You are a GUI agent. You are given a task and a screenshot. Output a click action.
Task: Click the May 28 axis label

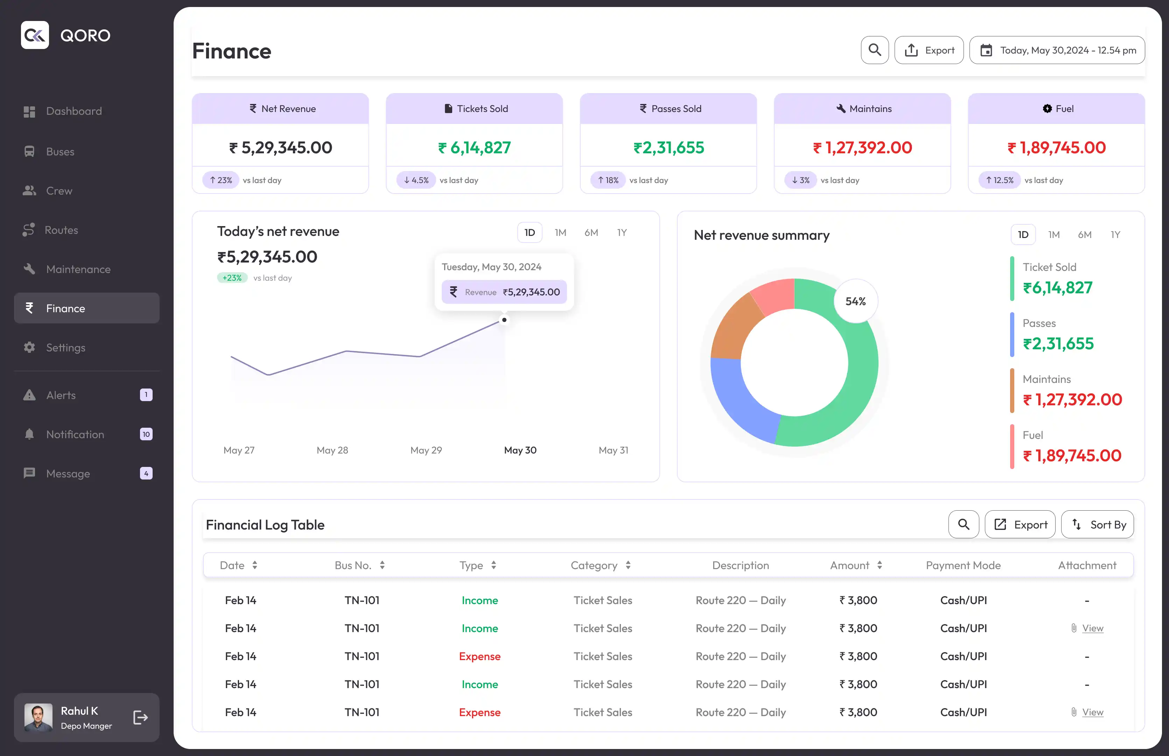(x=332, y=450)
